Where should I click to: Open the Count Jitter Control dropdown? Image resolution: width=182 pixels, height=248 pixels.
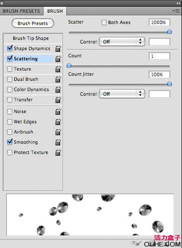pos(122,94)
